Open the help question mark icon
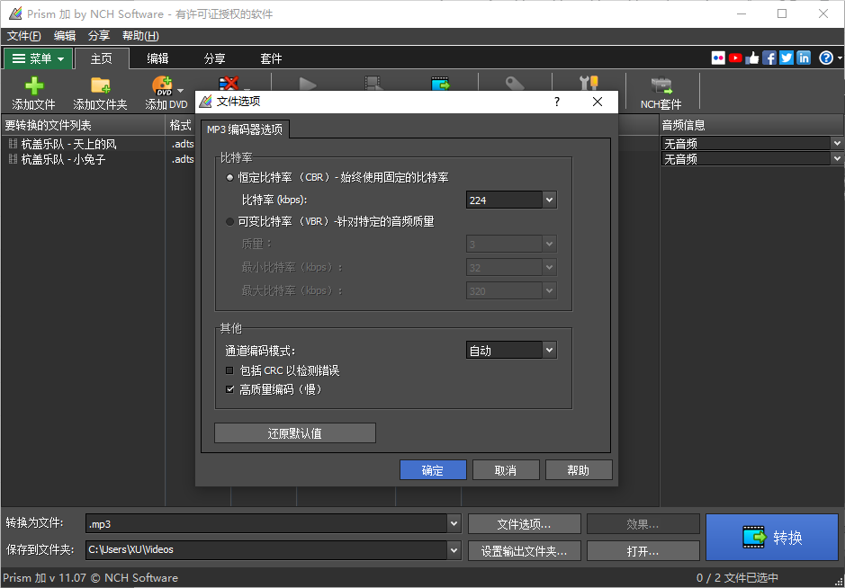The image size is (845, 588). [827, 58]
